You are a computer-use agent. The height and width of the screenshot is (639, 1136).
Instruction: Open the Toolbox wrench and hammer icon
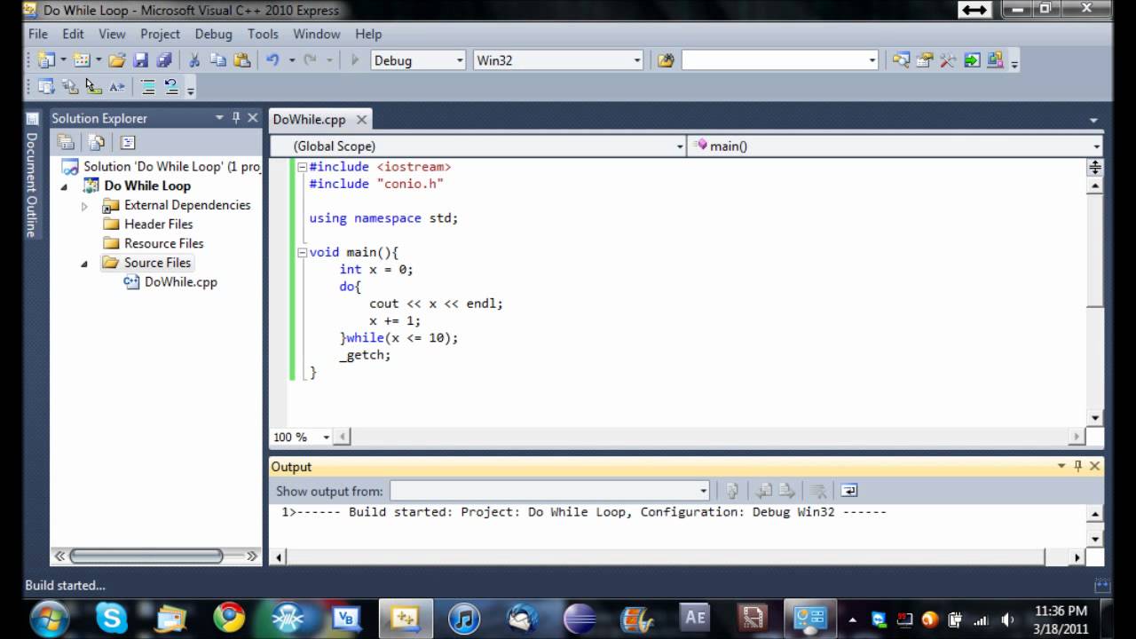coord(948,60)
